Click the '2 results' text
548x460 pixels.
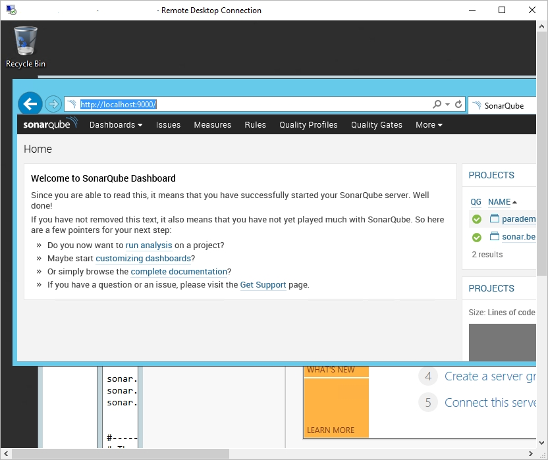click(x=487, y=255)
